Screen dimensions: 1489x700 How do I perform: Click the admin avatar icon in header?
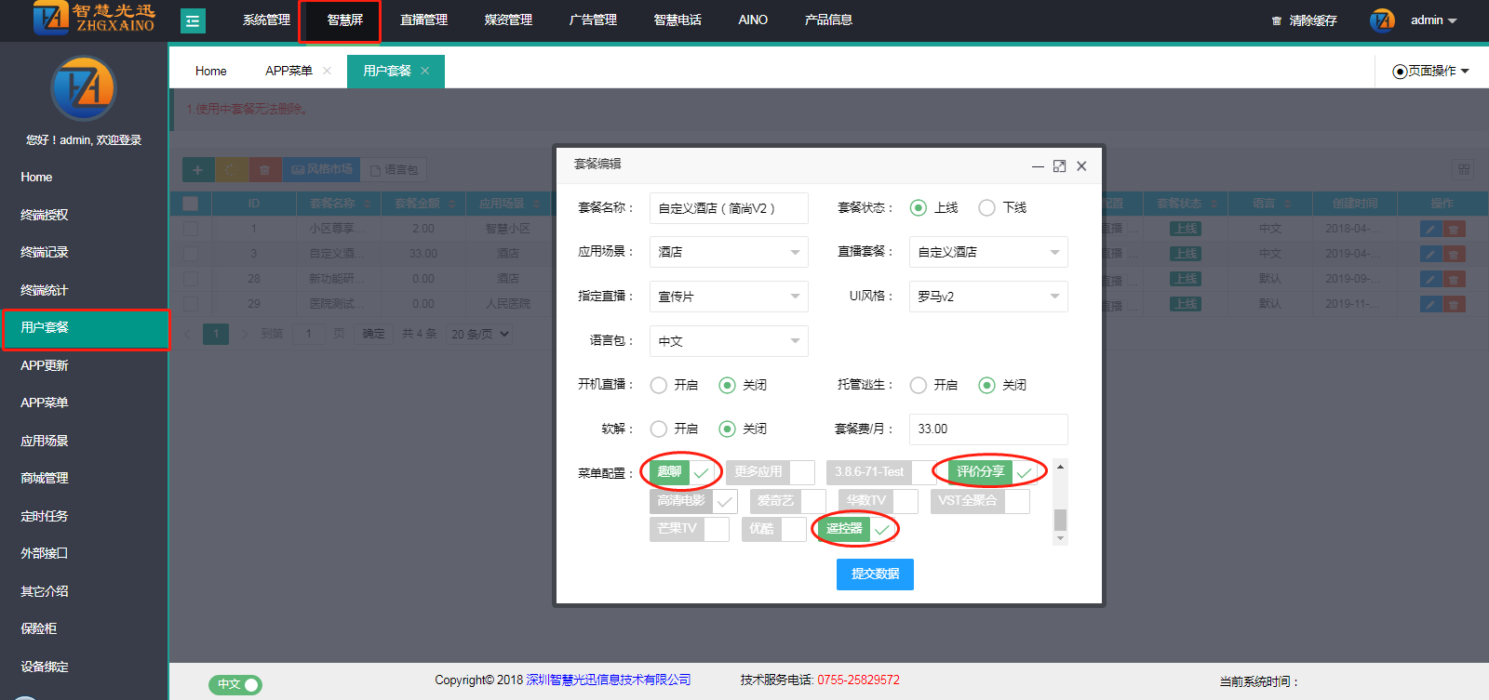point(1382,20)
